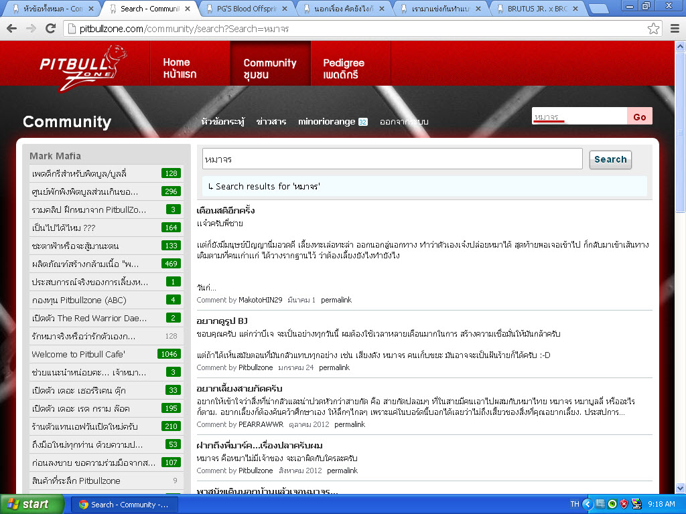
Task: Click the Search button
Action: coord(610,159)
